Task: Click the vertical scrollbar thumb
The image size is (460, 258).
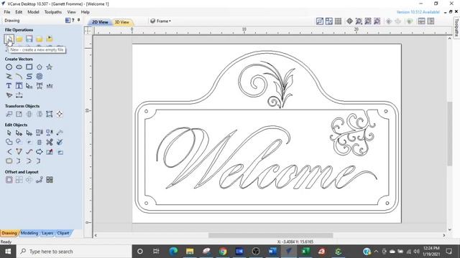Action: (450, 134)
